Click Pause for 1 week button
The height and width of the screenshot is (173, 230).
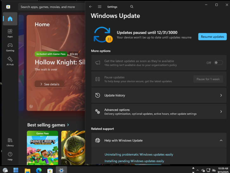coord(208,79)
